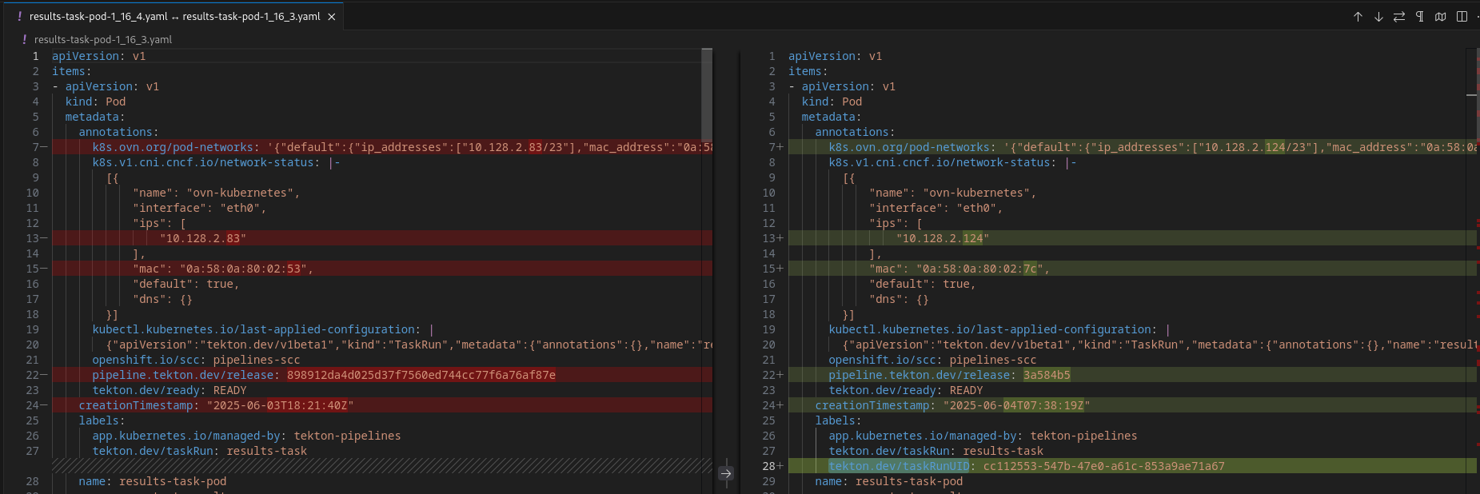Swap left and right diff sides
The height and width of the screenshot is (494, 1480).
pyautogui.click(x=1399, y=17)
